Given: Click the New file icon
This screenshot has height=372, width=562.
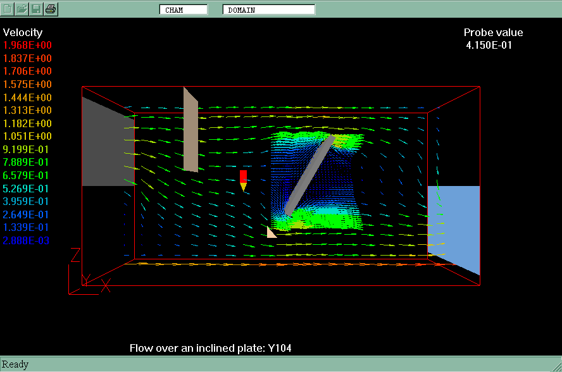Looking at the screenshot, I should click(8, 9).
